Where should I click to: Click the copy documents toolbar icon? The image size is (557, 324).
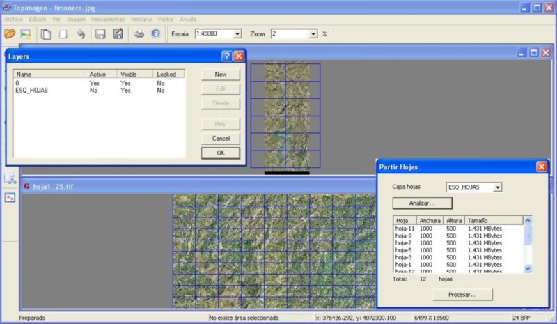pyautogui.click(x=46, y=33)
